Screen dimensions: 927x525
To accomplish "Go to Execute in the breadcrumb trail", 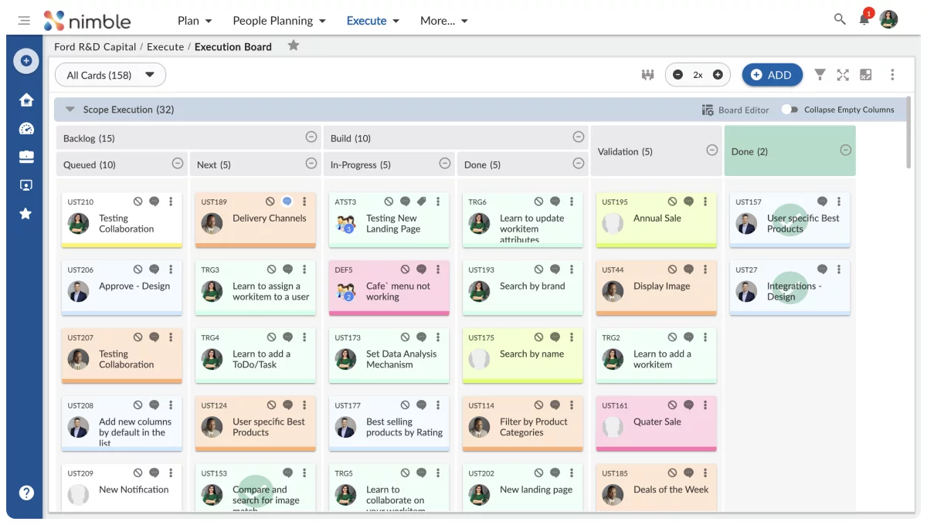I will point(166,46).
